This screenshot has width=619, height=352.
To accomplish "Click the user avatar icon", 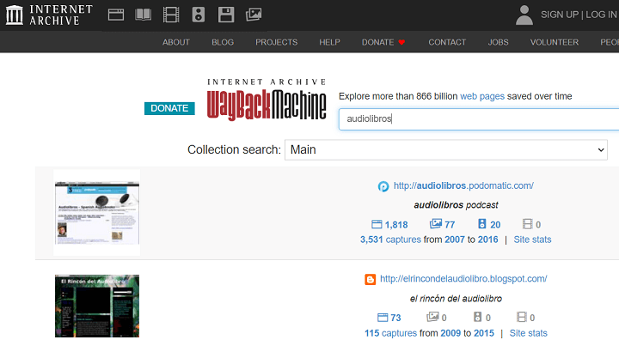I will tap(524, 15).
